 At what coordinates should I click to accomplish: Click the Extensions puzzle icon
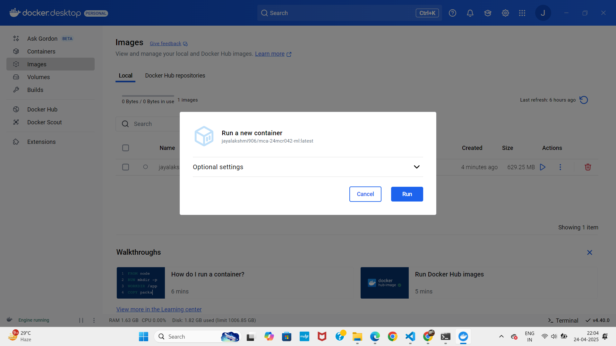[x=16, y=142]
